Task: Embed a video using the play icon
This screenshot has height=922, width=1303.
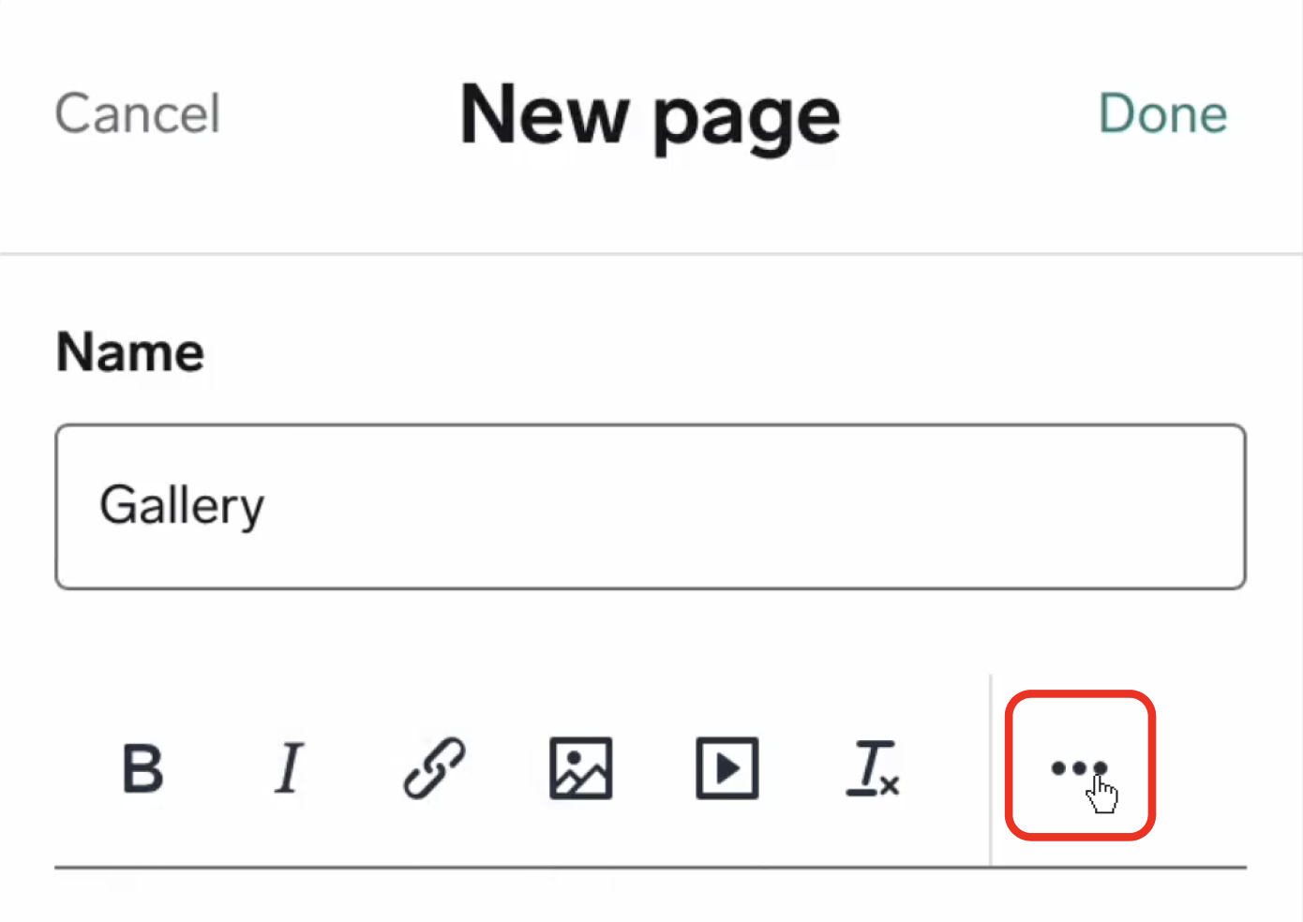Action: point(726,769)
